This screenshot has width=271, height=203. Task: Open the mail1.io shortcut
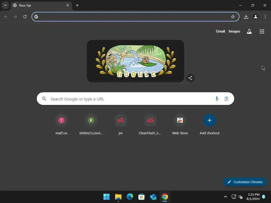point(61,124)
